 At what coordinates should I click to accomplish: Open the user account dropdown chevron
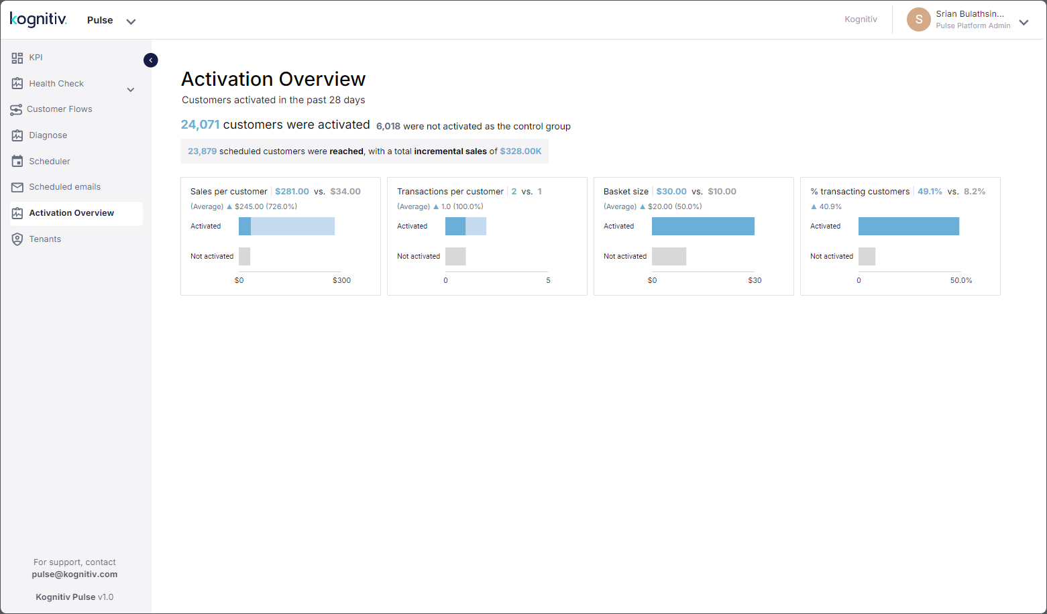pyautogui.click(x=1024, y=22)
